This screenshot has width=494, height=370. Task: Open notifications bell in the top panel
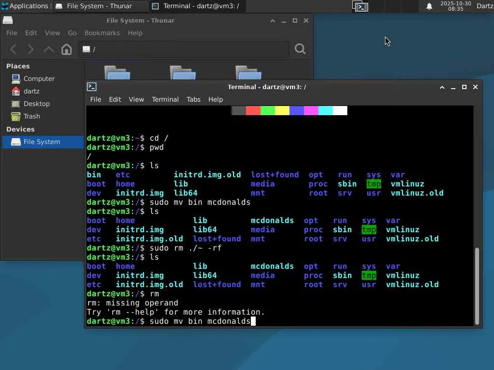tap(429, 6)
